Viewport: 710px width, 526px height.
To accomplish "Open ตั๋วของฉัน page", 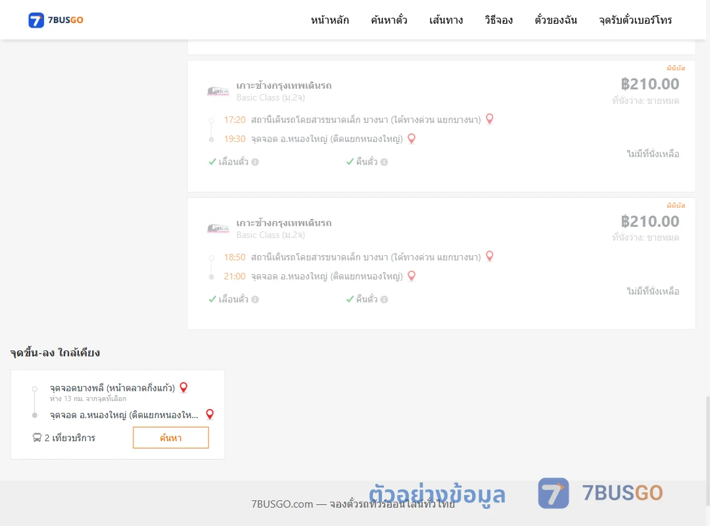I will coord(556,20).
